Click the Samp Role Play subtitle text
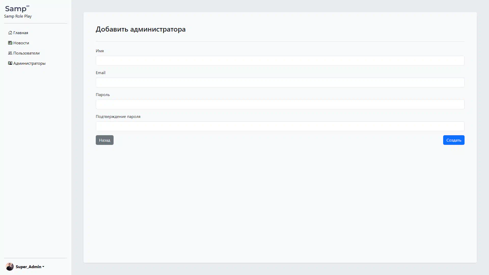Image resolution: width=489 pixels, height=275 pixels. [x=18, y=16]
